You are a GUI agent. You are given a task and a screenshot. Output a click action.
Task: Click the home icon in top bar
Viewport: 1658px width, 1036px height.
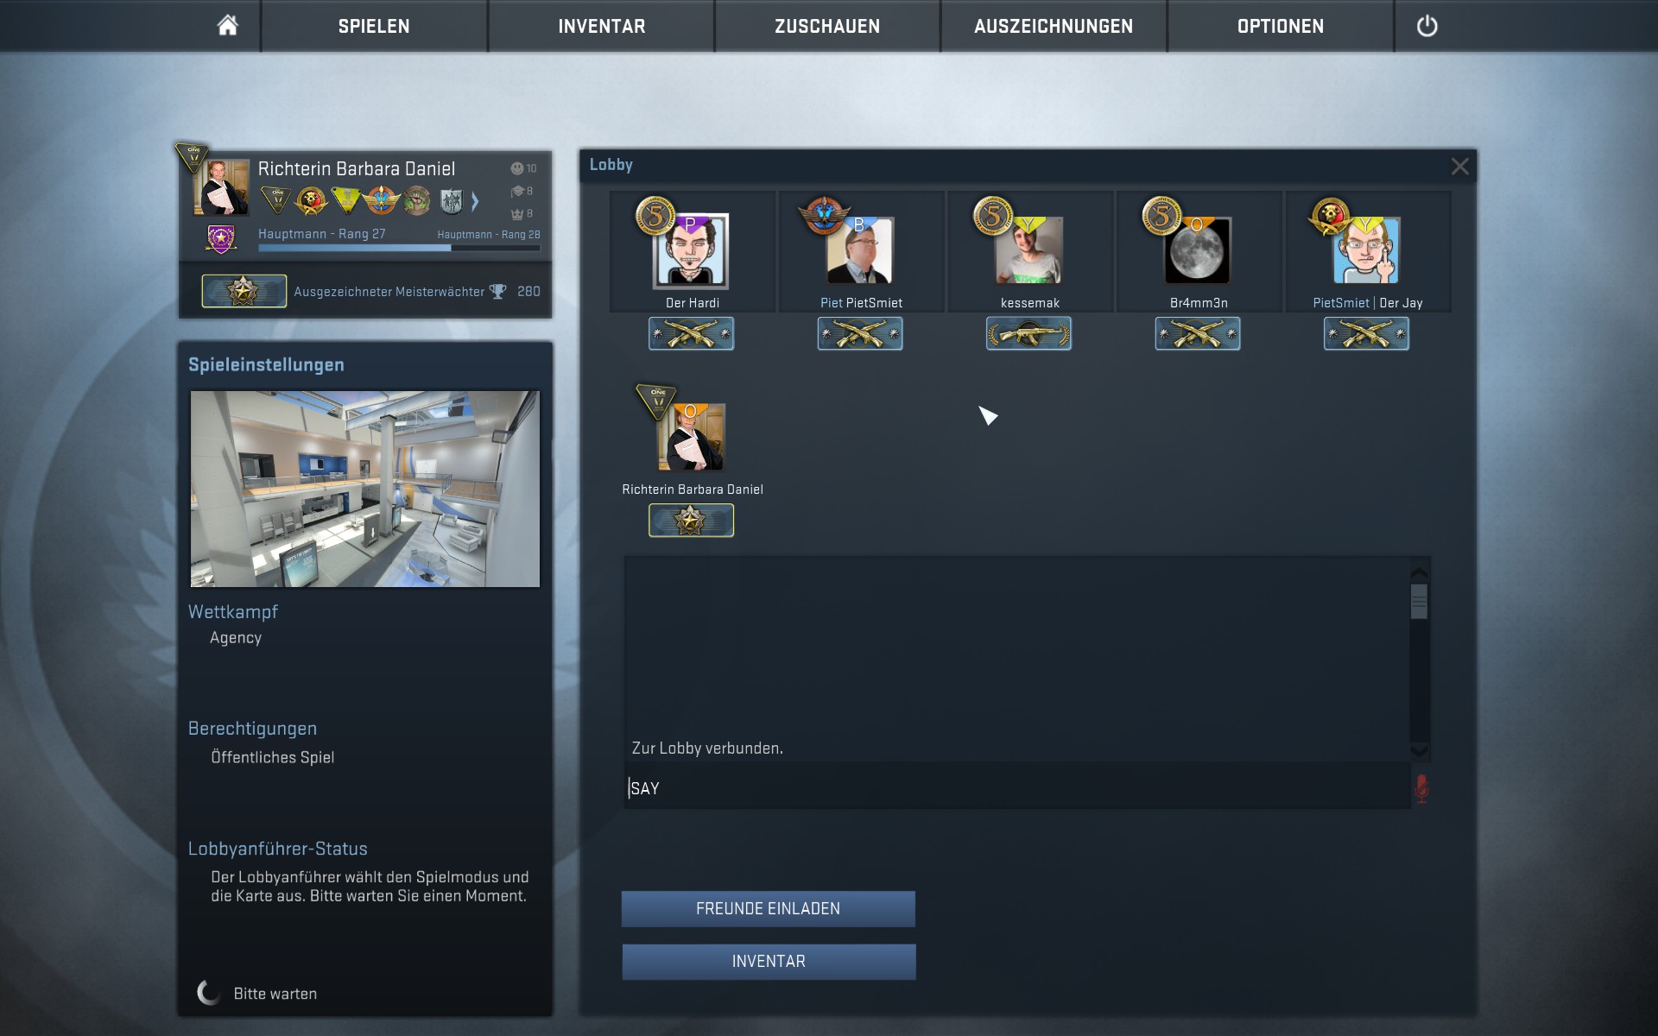coord(227,26)
